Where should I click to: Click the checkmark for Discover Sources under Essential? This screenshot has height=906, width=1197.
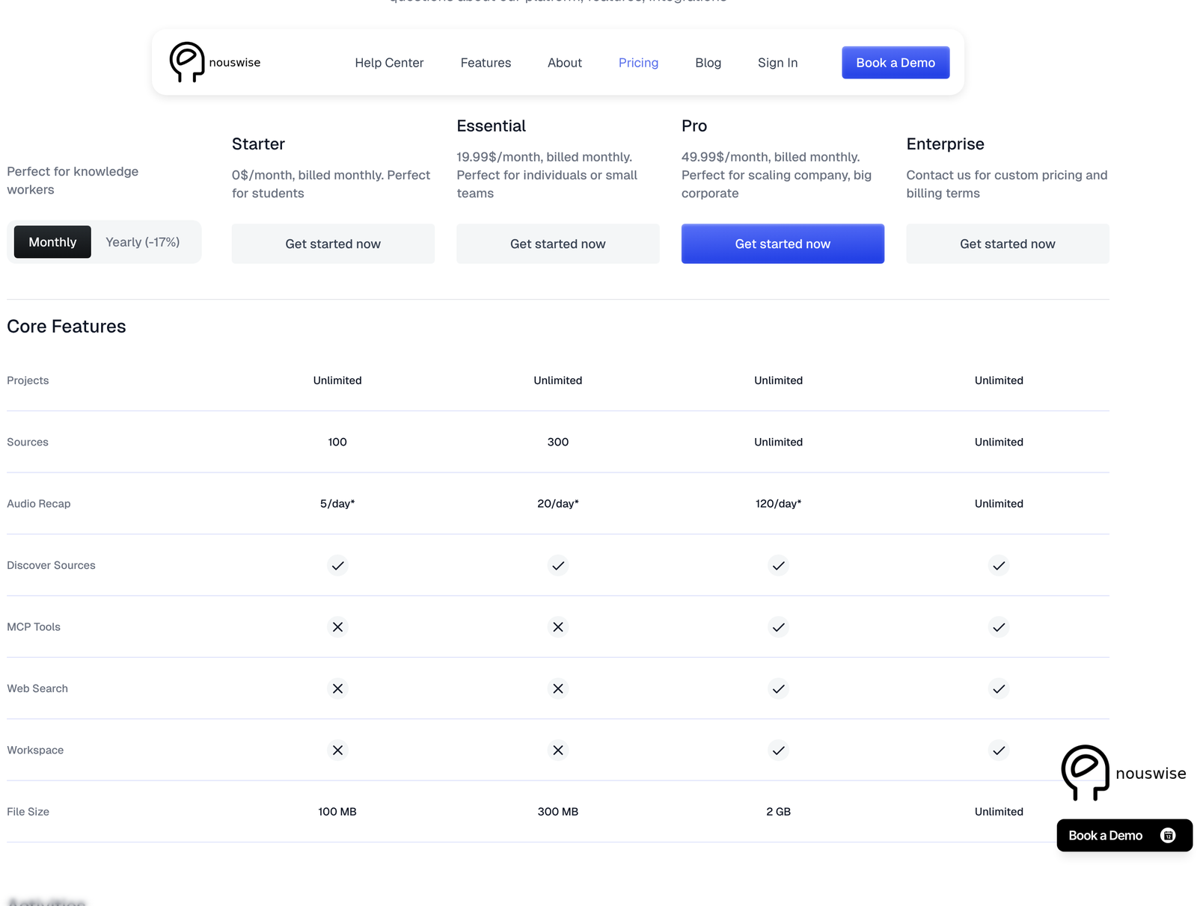point(558,566)
